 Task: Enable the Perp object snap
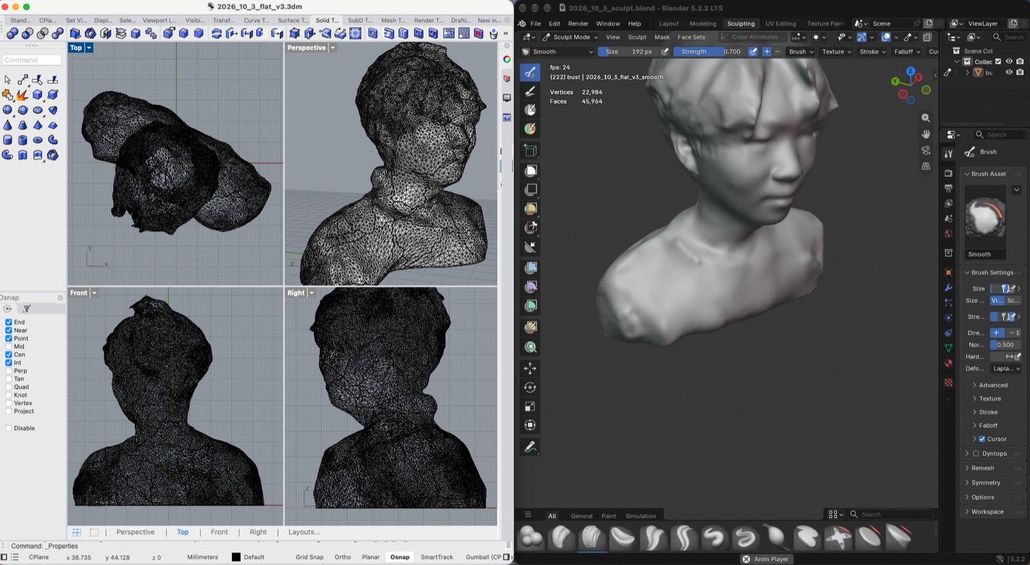point(8,371)
